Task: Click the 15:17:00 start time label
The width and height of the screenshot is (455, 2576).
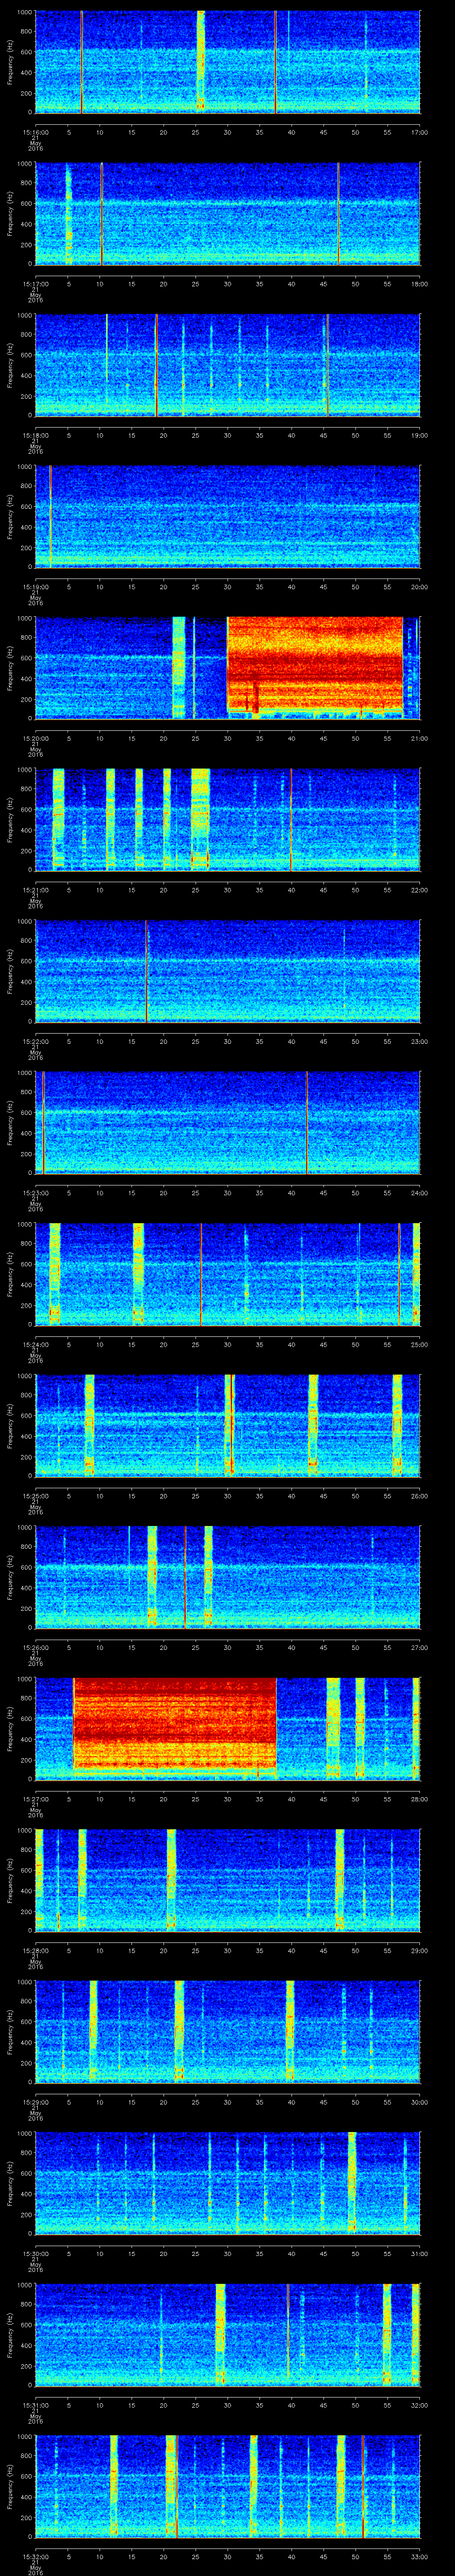Action: coord(35,284)
